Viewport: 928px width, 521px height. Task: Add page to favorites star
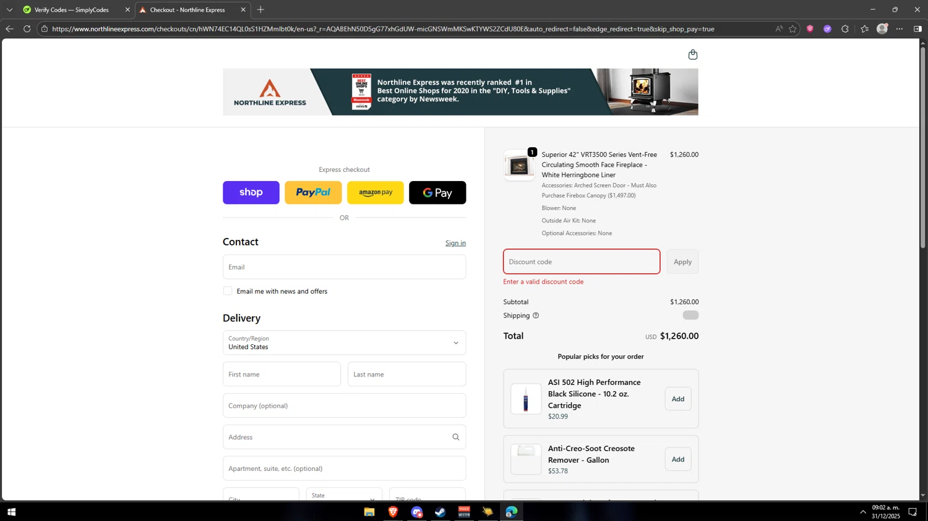click(793, 28)
